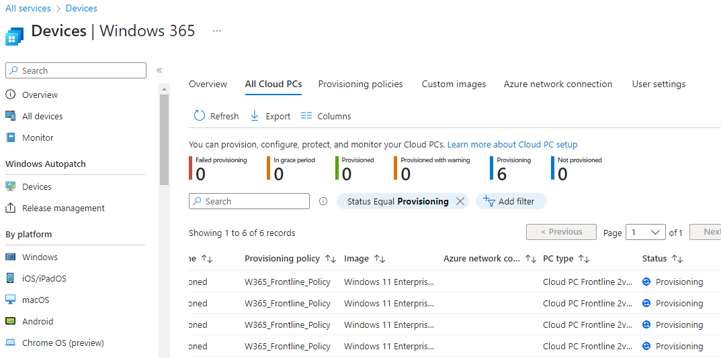The height and width of the screenshot is (358, 721).
Task: Select Release management in sidebar
Action: coord(63,208)
